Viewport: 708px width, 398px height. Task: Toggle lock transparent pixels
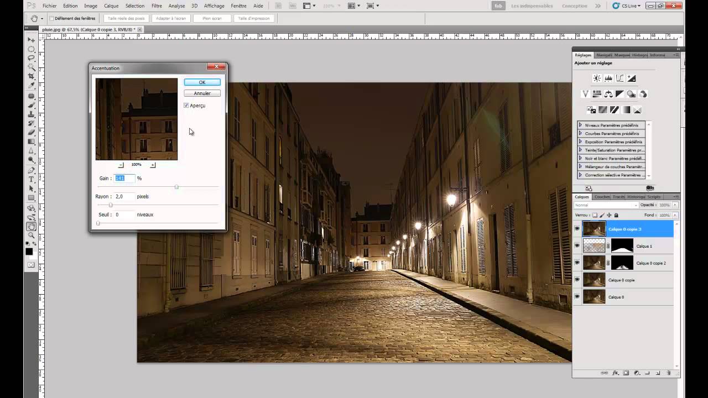pyautogui.click(x=595, y=215)
